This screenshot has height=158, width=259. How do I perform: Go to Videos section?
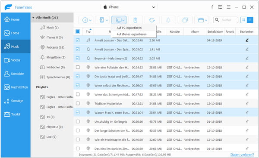tap(16, 60)
